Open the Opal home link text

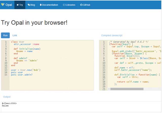(9, 5)
